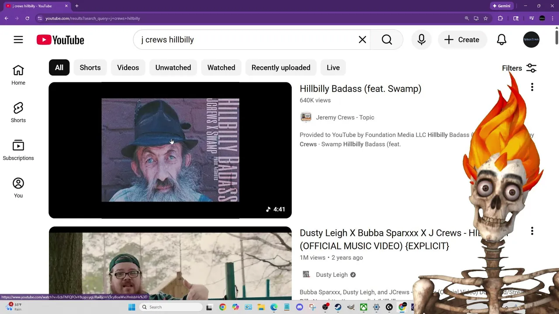The height and width of the screenshot is (314, 559).
Task: Close the j crews hillbilly tab
Action: click(x=66, y=6)
